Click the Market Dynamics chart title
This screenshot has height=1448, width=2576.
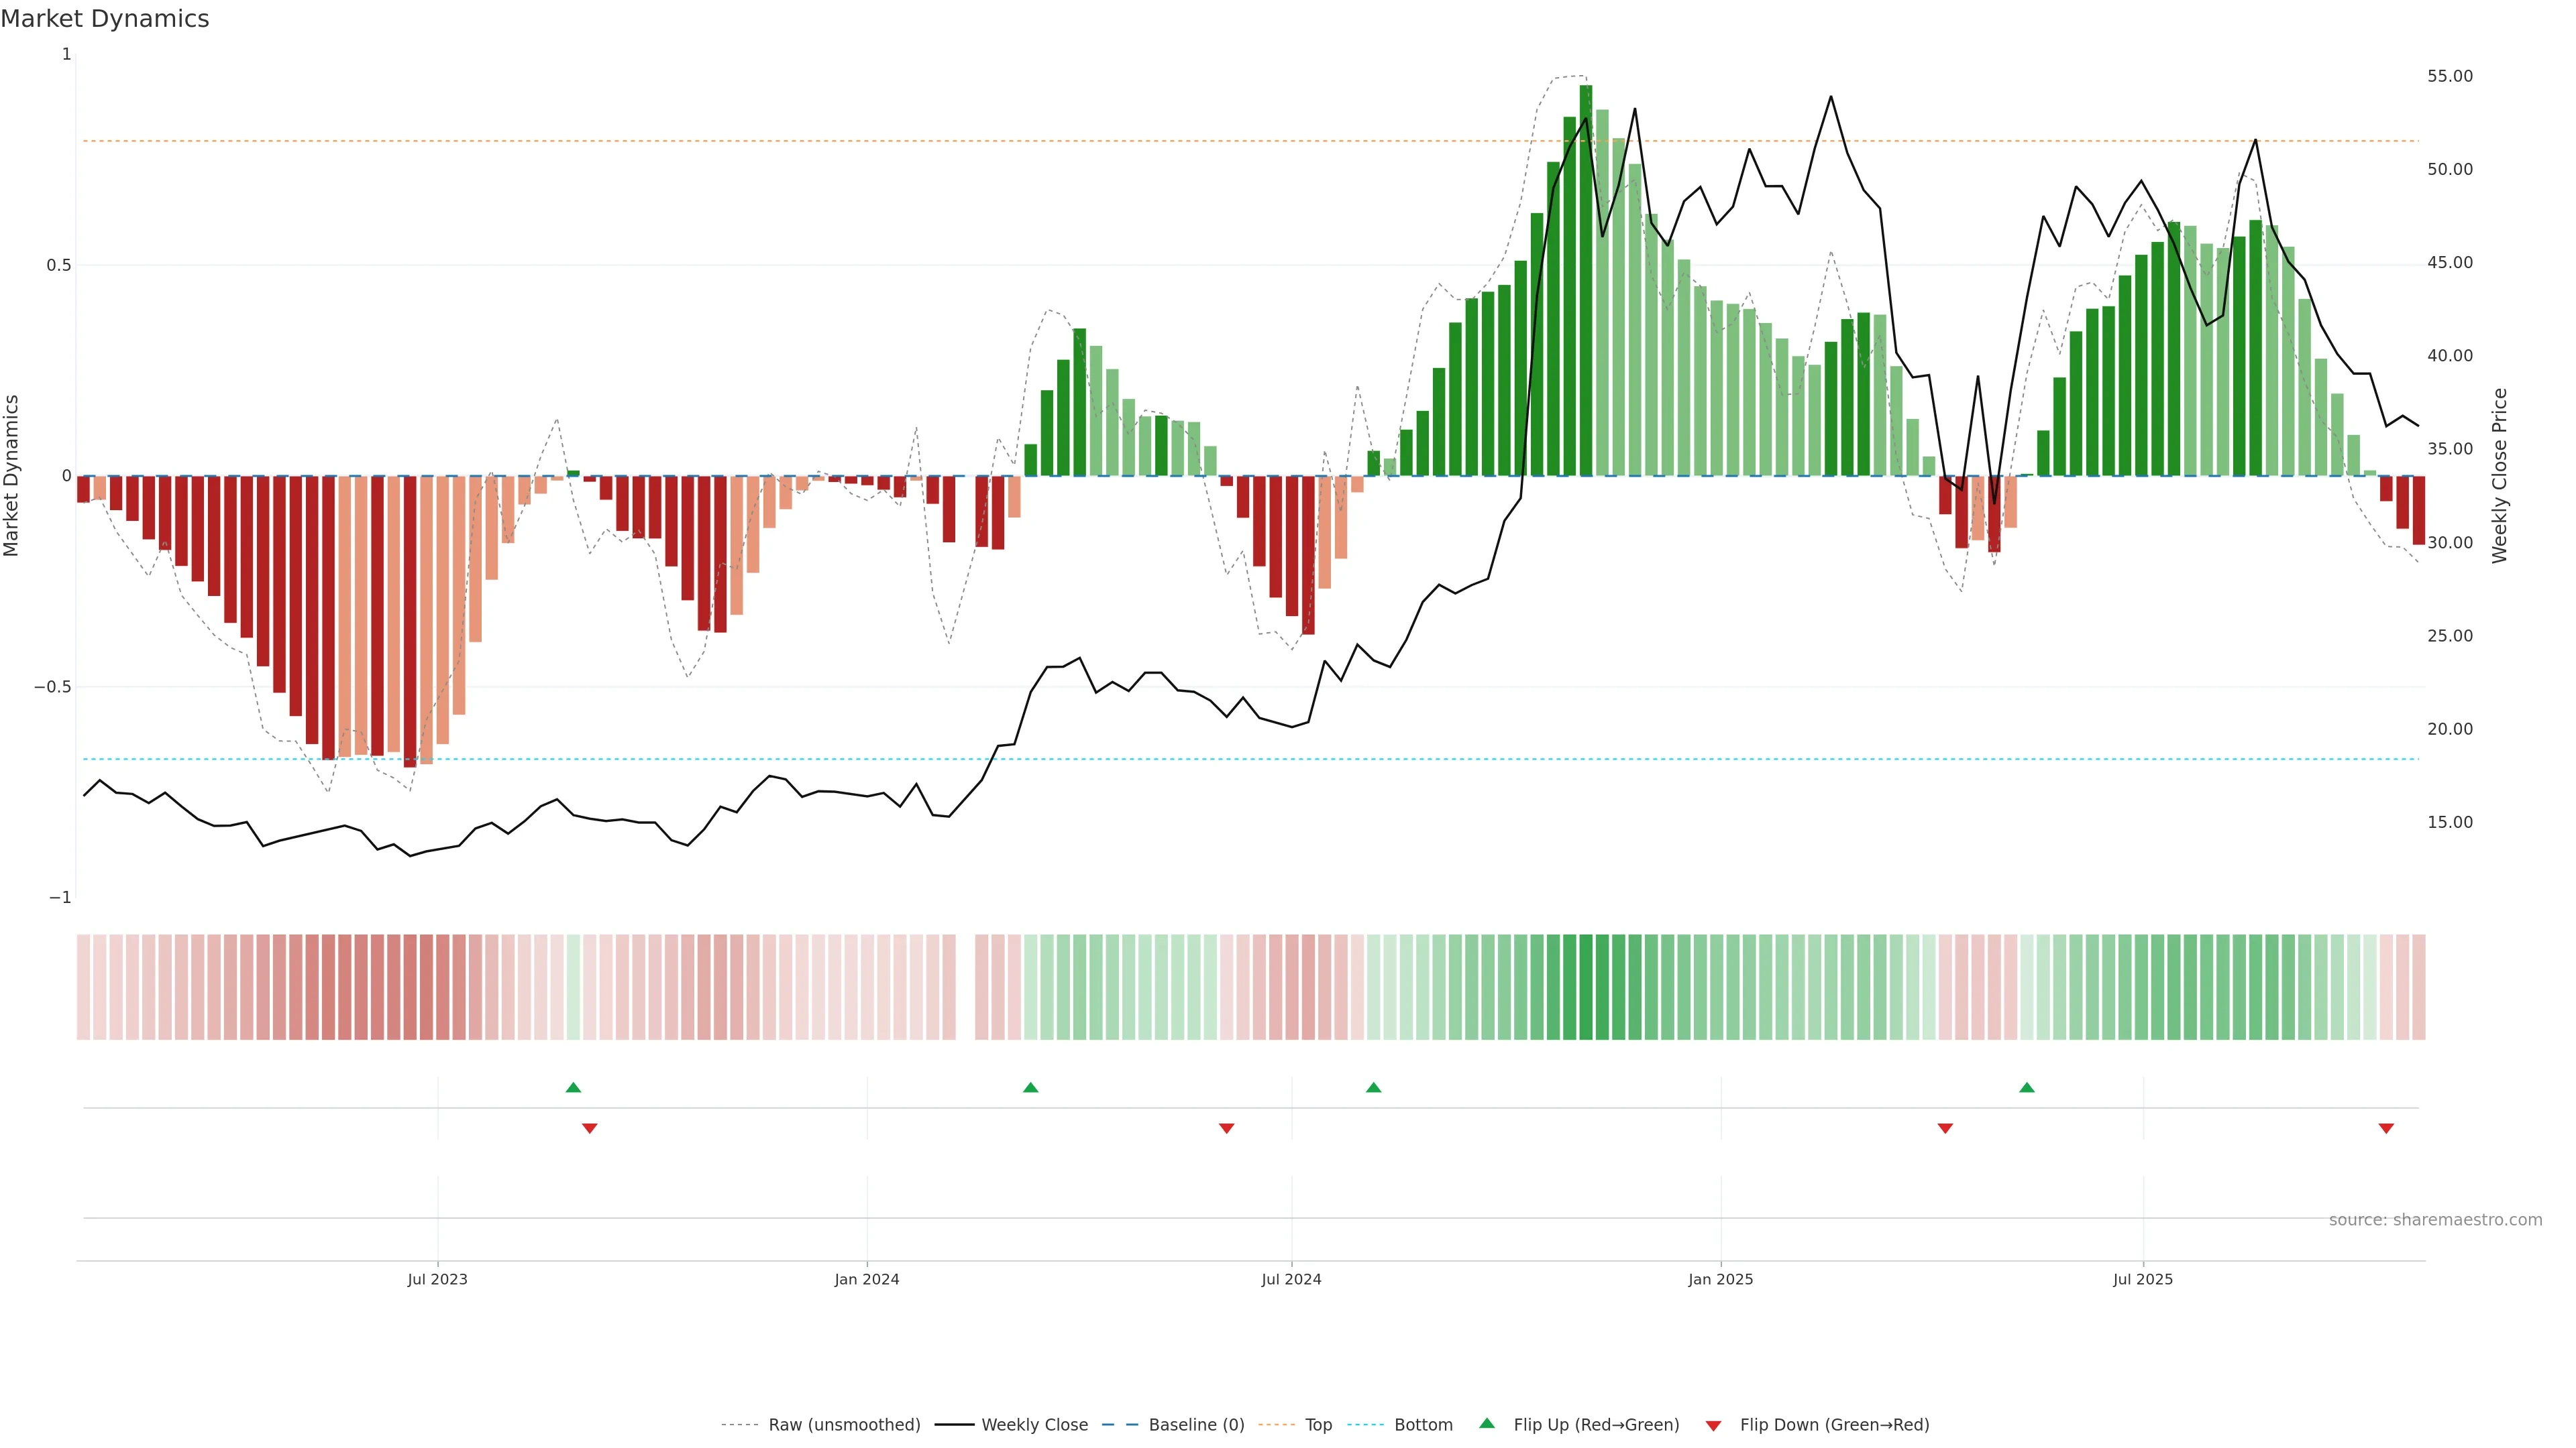[105, 19]
